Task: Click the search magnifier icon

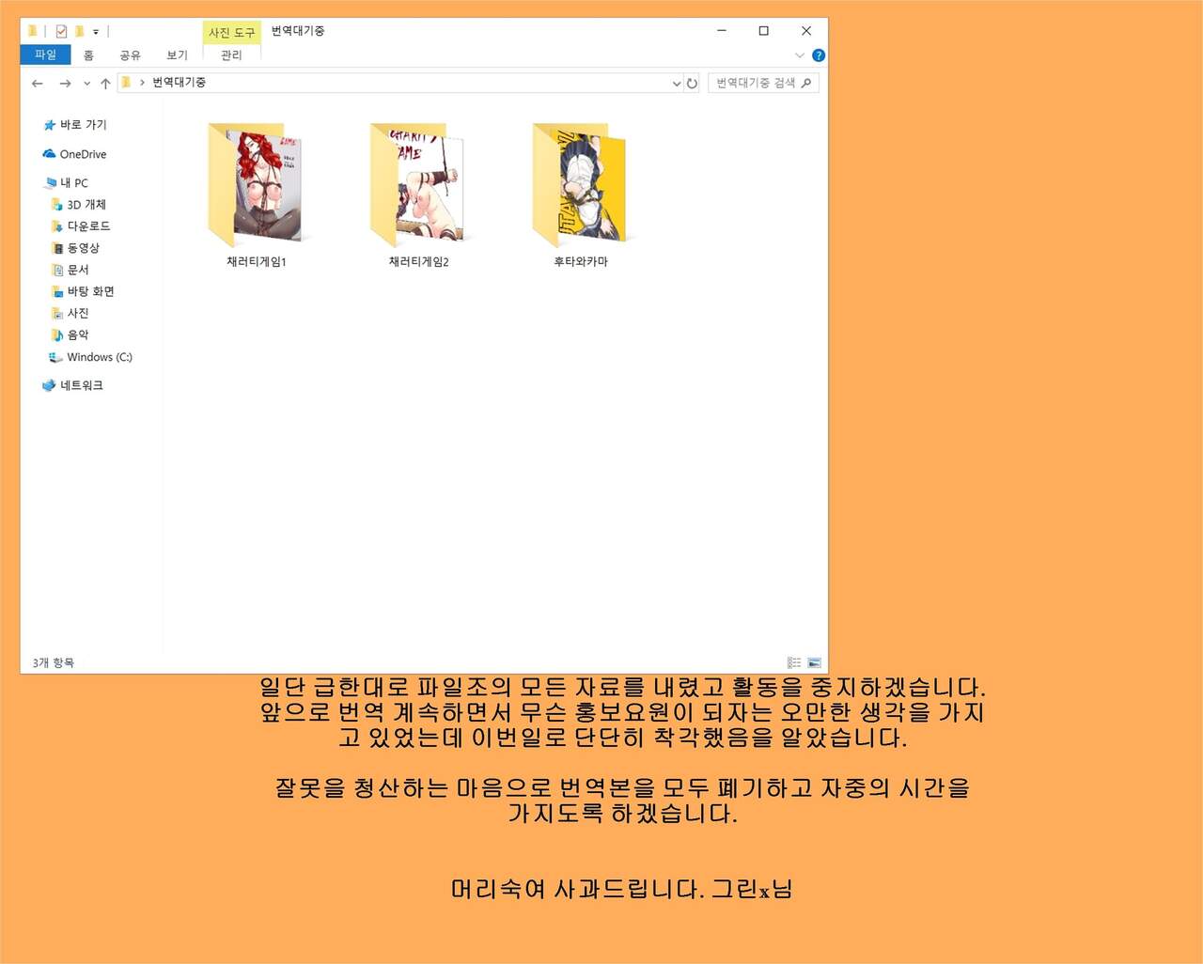Action: [x=806, y=83]
